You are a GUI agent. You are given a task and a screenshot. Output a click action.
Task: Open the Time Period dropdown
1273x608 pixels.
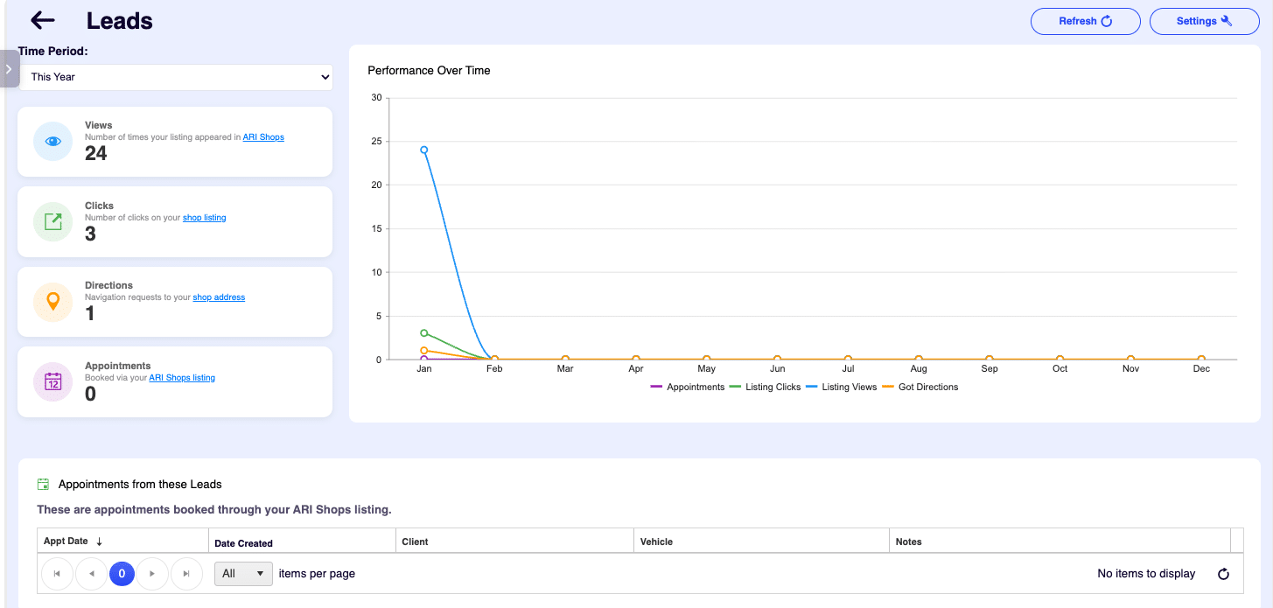[x=176, y=77]
